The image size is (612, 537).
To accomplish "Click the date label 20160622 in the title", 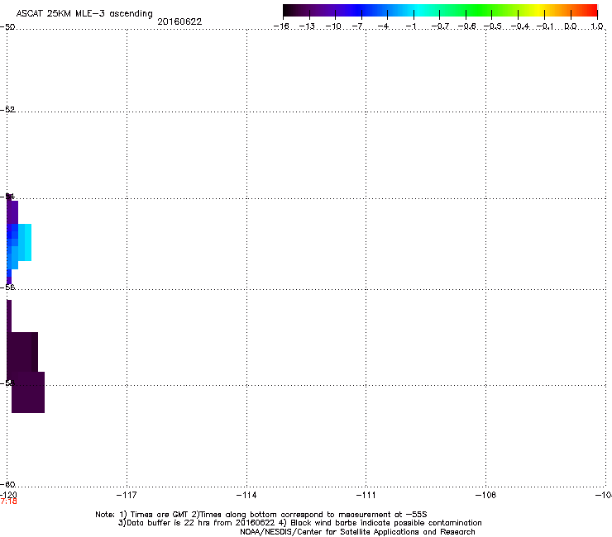I will pyautogui.click(x=179, y=21).
